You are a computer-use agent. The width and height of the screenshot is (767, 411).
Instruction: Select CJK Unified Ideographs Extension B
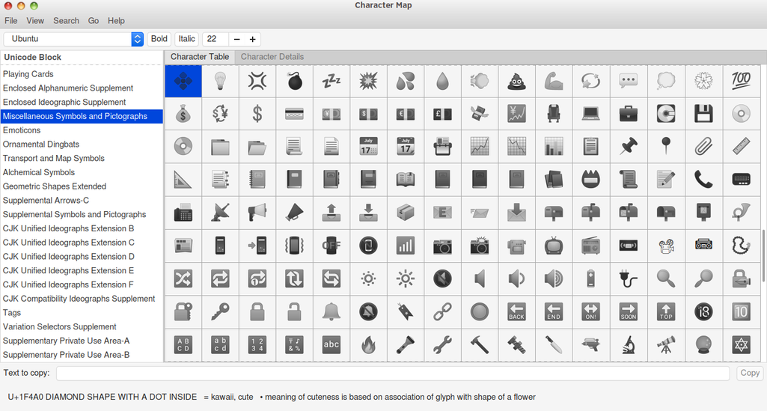[x=82, y=228]
